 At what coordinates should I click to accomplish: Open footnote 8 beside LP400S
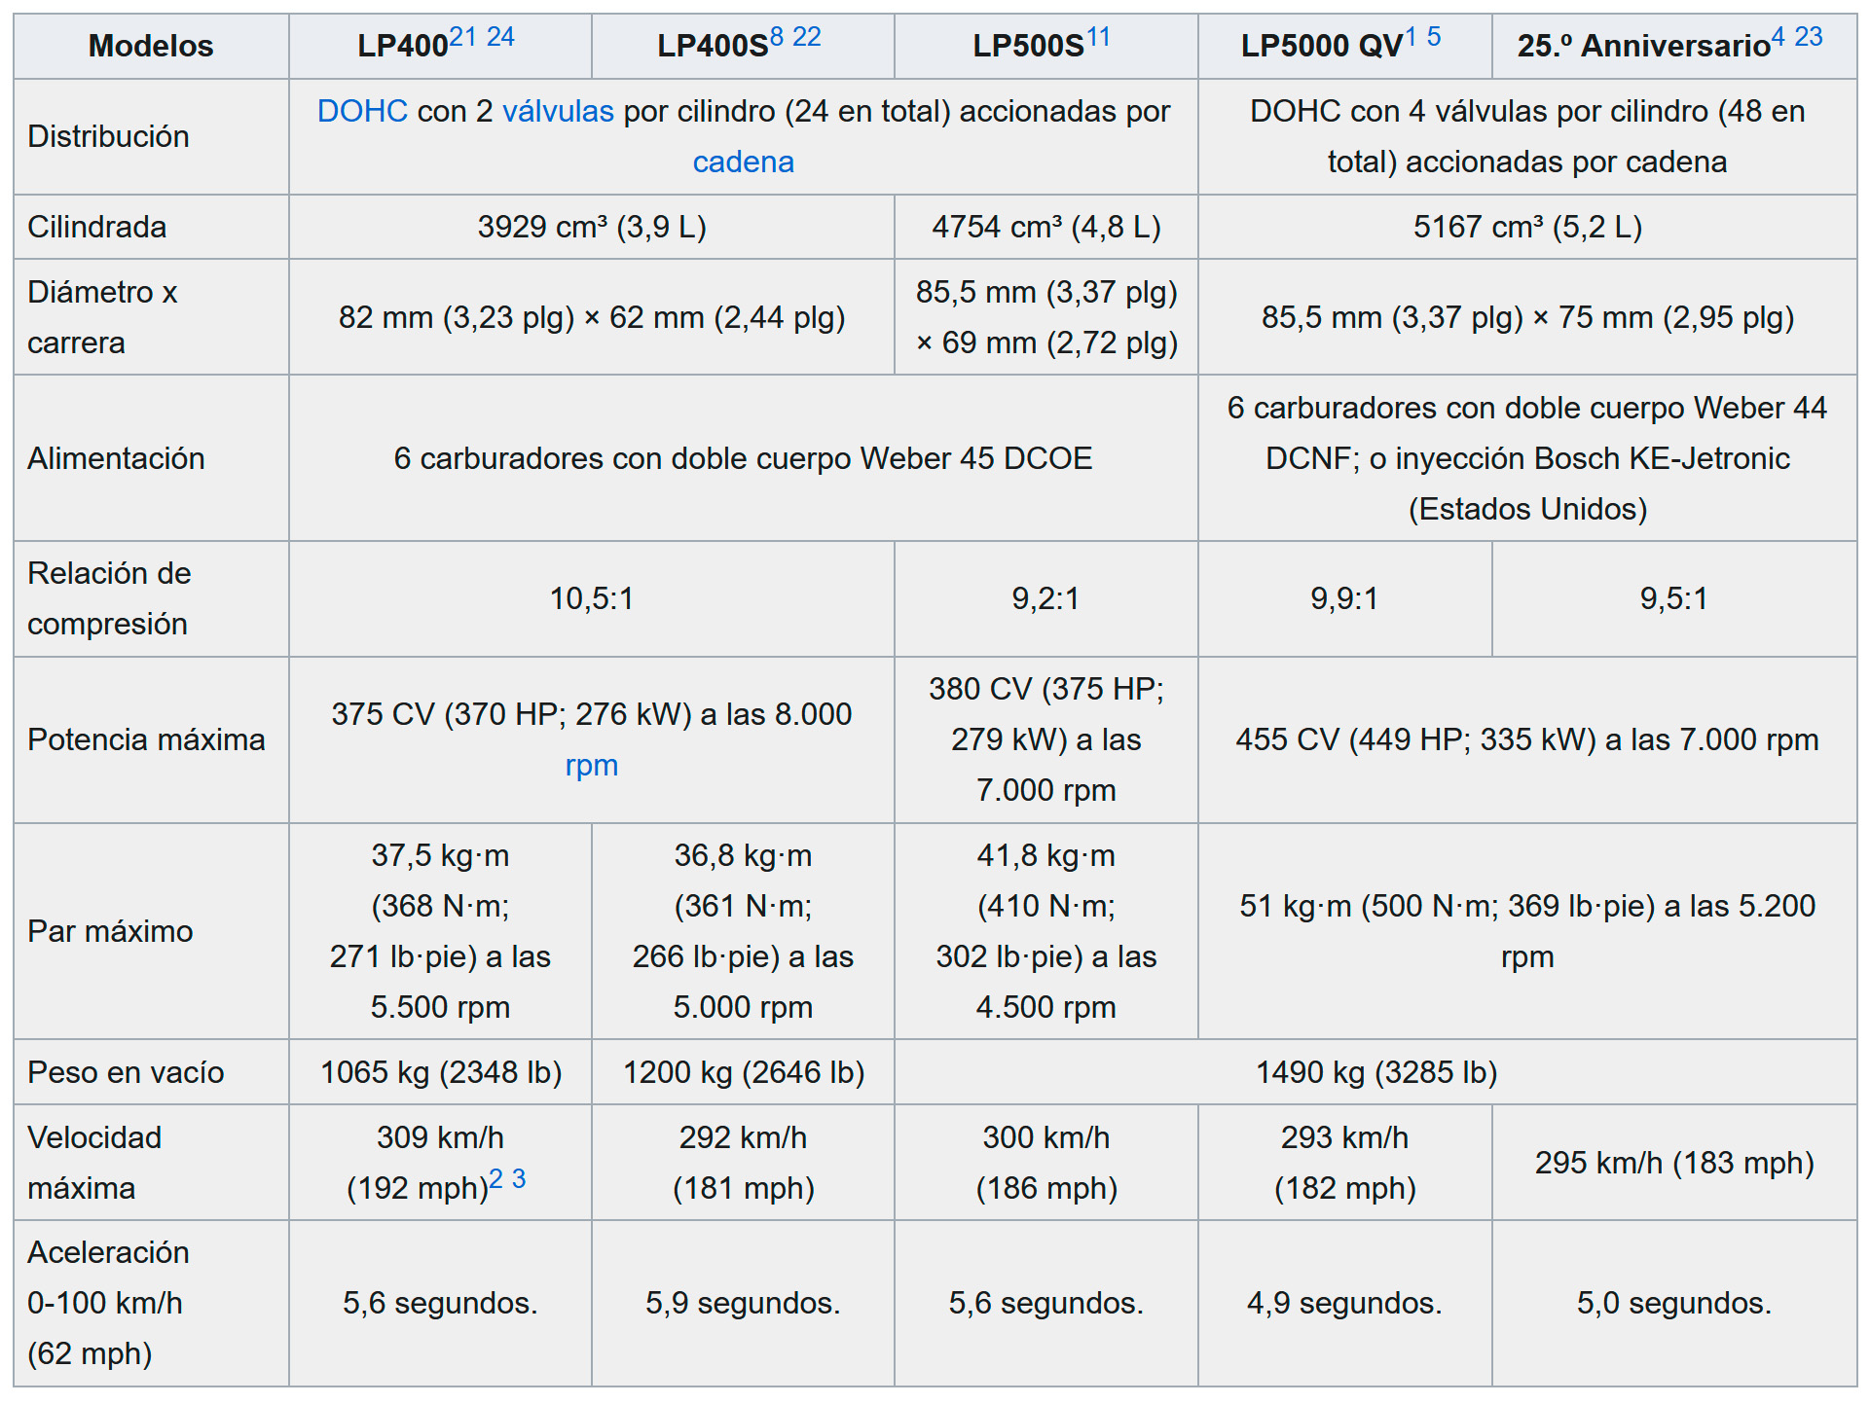click(776, 37)
